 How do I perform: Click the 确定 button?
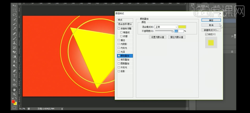pos(211,20)
